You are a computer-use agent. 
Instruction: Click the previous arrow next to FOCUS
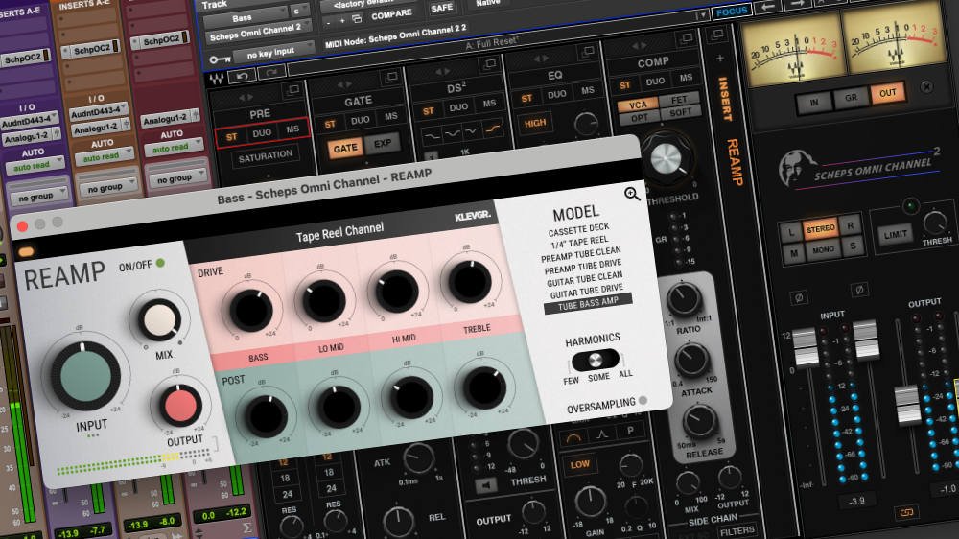(x=767, y=6)
